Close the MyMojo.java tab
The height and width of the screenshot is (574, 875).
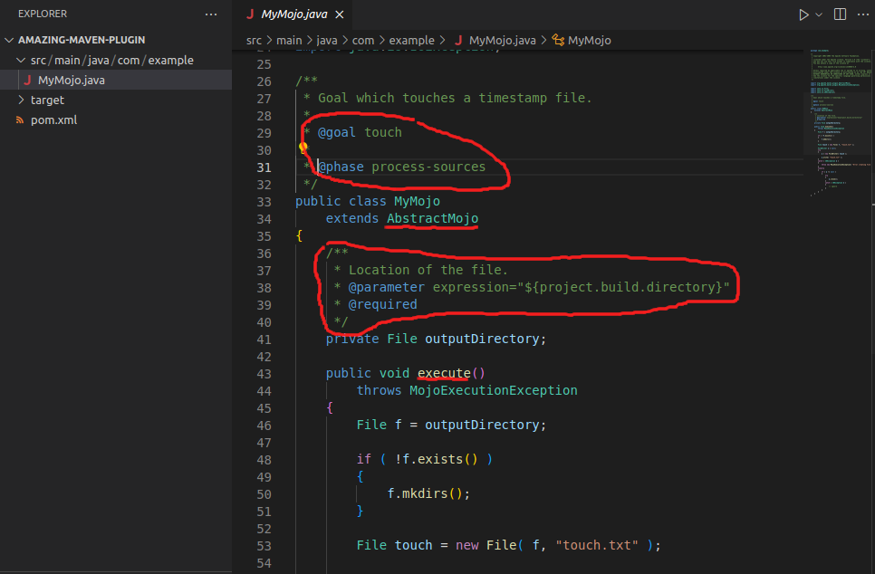point(341,14)
